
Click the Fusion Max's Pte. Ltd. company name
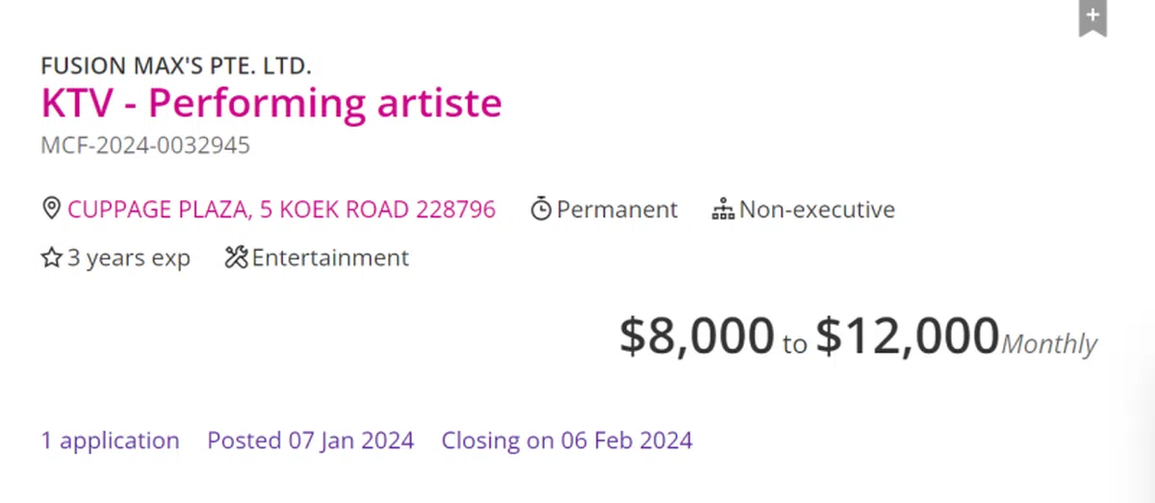[x=176, y=66]
